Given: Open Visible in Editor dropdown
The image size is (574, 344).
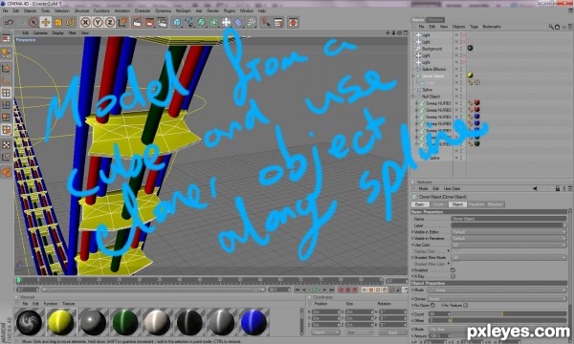Looking at the screenshot, I should tap(509, 232).
